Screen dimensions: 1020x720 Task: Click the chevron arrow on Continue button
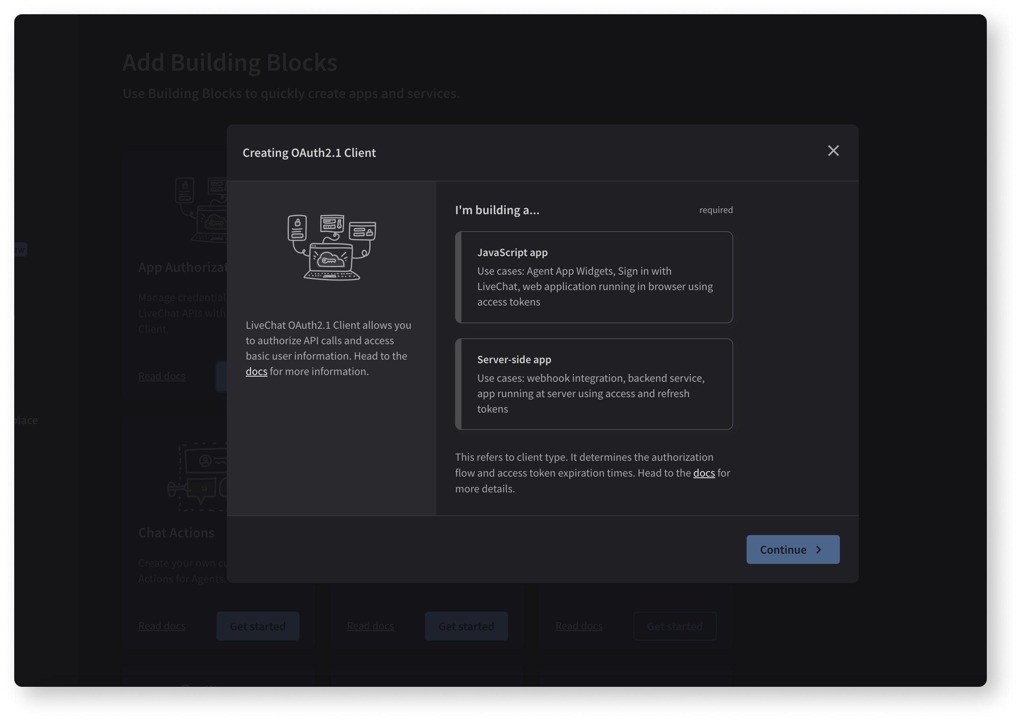819,549
